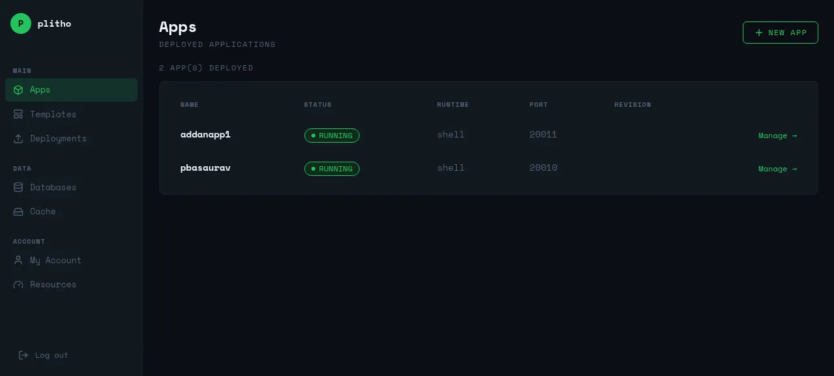The width and height of the screenshot is (834, 376).
Task: Click port value 20011
Action: [543, 134]
